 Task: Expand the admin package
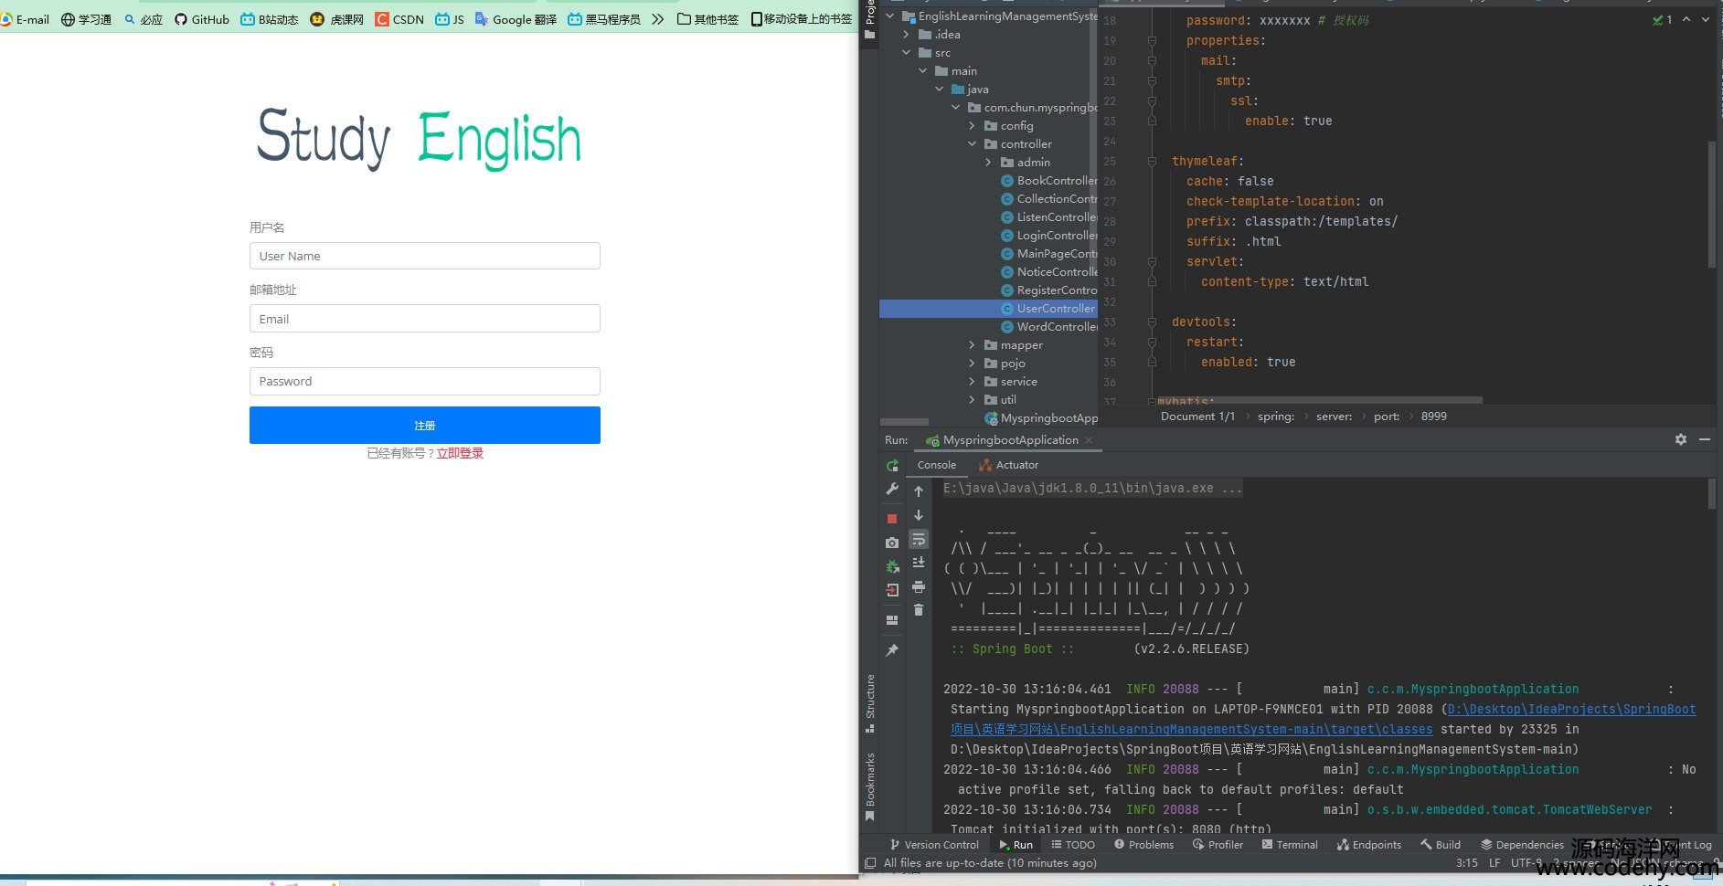click(x=988, y=163)
